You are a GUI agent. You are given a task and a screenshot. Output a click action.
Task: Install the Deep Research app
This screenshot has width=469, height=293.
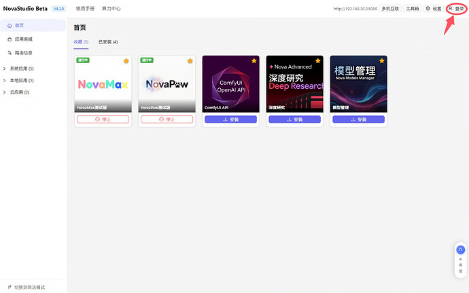[294, 119]
